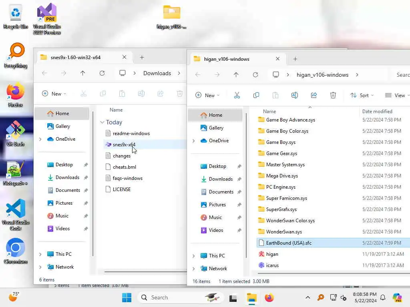Image resolution: width=410 pixels, height=307 pixels.
Task: Open Recycle Bin desktop icon
Action: (16, 16)
